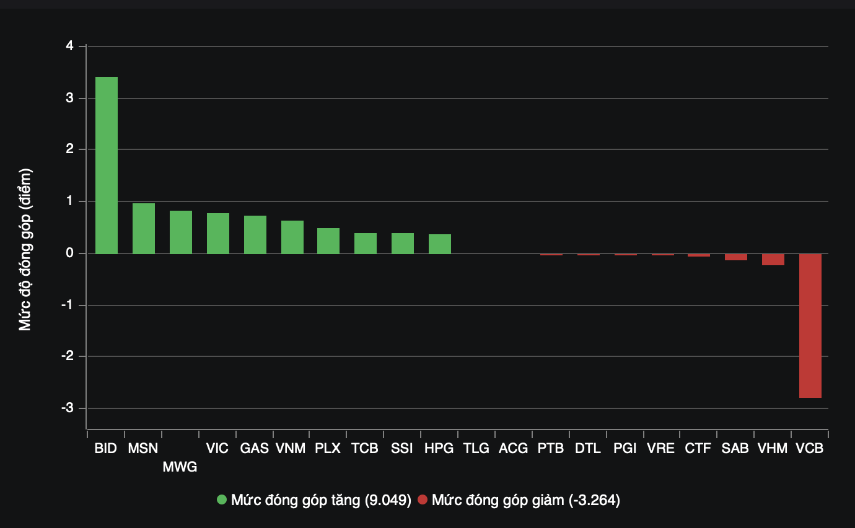Viewport: 855px width, 528px height.
Task: Click the TCB bar
Action: pyautogui.click(x=365, y=244)
